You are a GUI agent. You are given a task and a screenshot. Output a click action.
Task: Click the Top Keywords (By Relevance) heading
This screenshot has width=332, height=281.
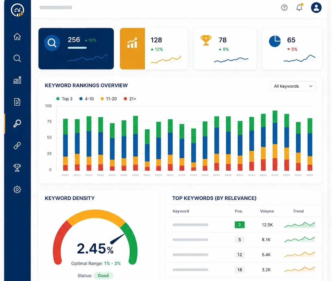pos(214,198)
